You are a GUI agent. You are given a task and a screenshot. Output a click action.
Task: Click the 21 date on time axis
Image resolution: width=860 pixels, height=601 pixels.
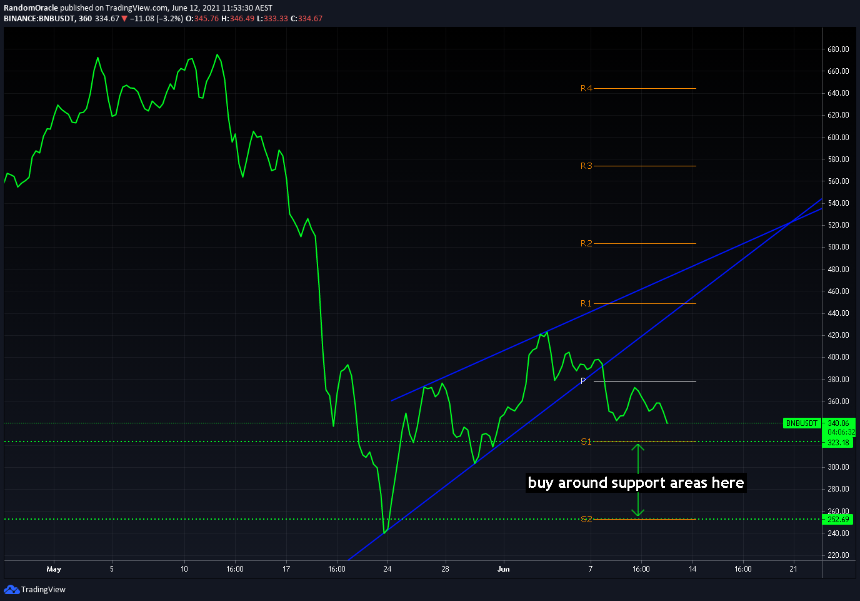pos(794,569)
